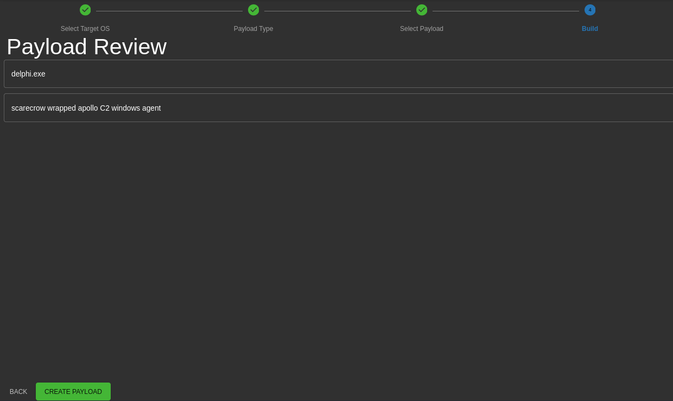
Task: Focus the delphi.exe filename field
Action: [338, 74]
